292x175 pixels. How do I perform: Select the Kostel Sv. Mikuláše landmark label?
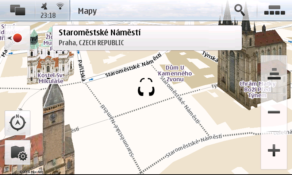point(51,78)
